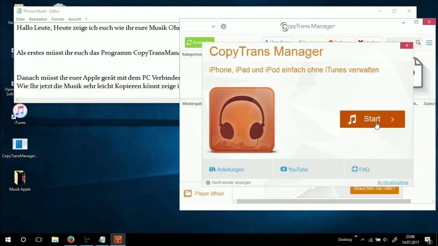The width and height of the screenshot is (438, 246).
Task: Close the CopyTrans Manager welcome popup
Action: (x=407, y=45)
